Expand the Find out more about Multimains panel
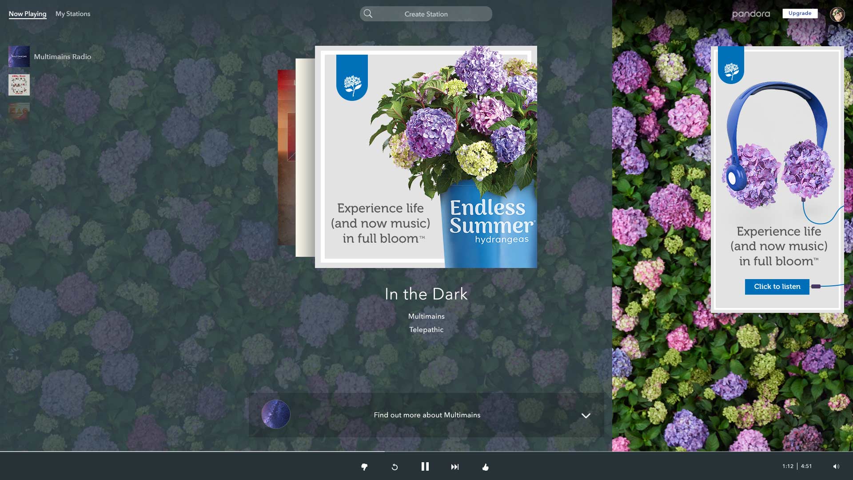 (x=586, y=416)
